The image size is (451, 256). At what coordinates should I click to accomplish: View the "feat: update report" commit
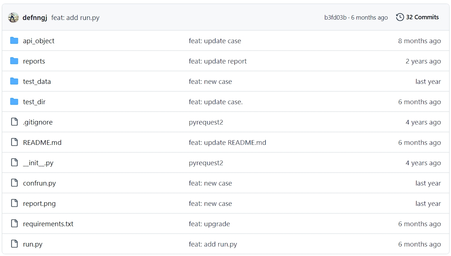click(218, 61)
